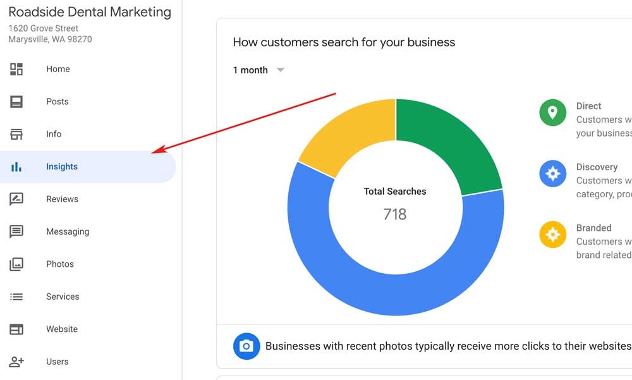Open the Insights menu item
Viewport: 632px width, 380px height.
click(x=62, y=167)
